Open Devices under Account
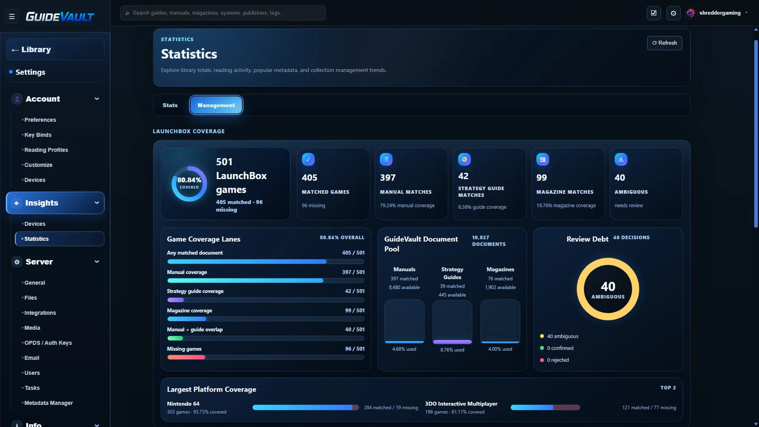 (x=35, y=180)
